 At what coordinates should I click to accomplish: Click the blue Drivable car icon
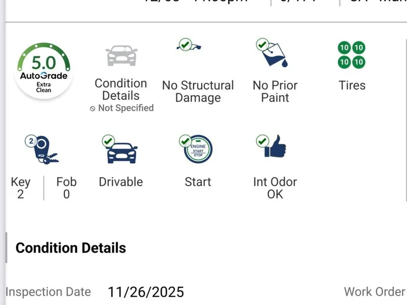click(119, 149)
